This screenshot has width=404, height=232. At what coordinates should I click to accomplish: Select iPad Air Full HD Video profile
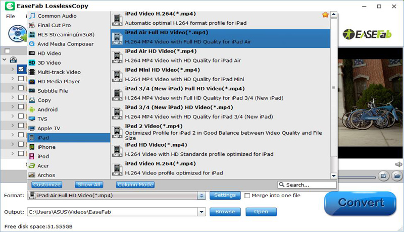[x=220, y=38]
